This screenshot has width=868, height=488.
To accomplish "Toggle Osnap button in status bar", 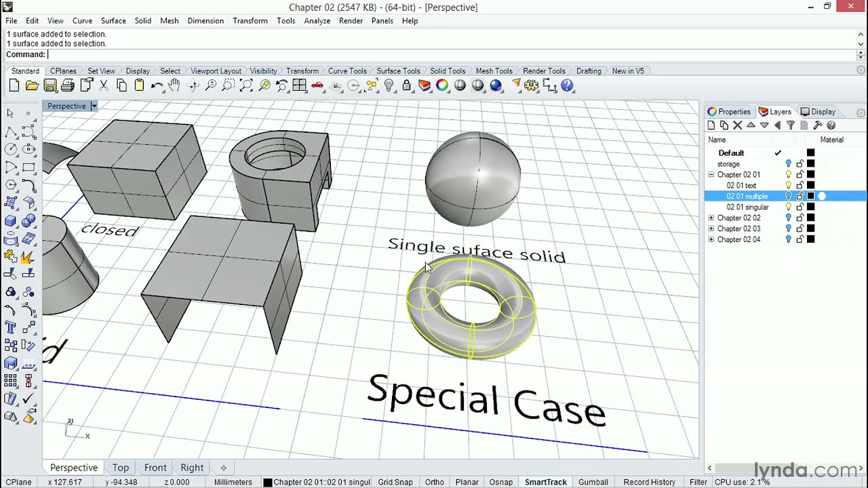I will coord(501,482).
